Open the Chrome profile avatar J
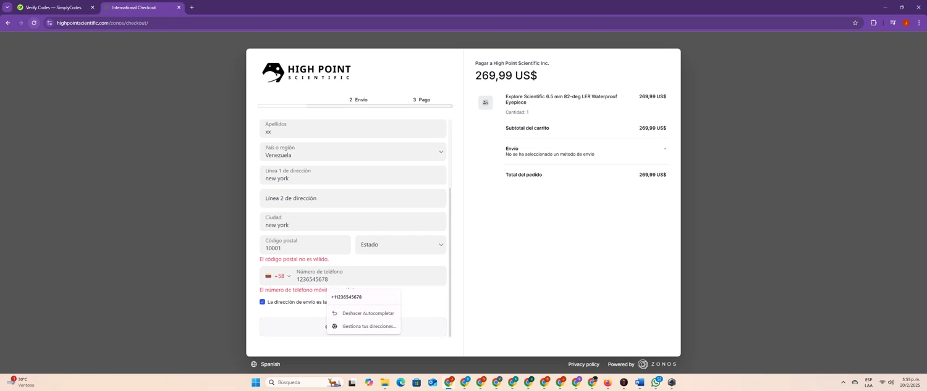The image size is (927, 391). click(906, 23)
